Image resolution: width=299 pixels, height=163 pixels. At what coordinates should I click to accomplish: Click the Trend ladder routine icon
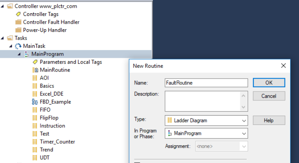[x=35, y=150]
